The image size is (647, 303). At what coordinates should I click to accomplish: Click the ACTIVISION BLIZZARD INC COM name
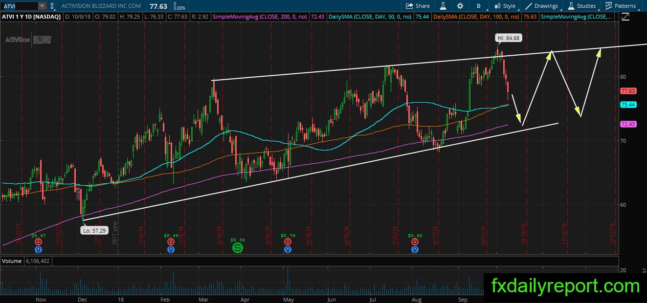101,6
